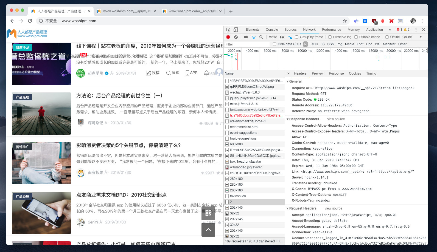The image size is (437, 252).
Task: Clear the network log
Action: coord(236,37)
